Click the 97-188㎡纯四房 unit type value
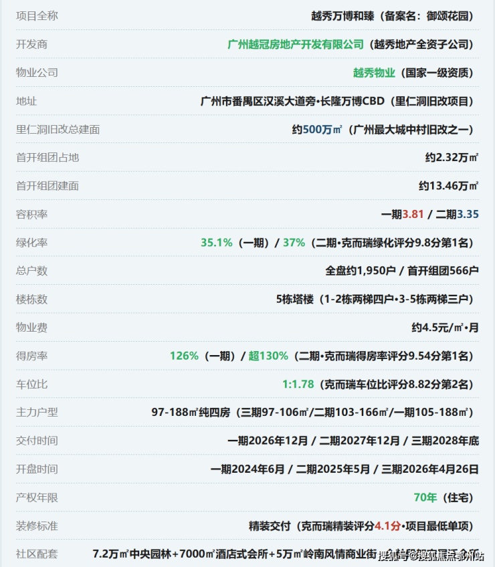 coord(191,413)
